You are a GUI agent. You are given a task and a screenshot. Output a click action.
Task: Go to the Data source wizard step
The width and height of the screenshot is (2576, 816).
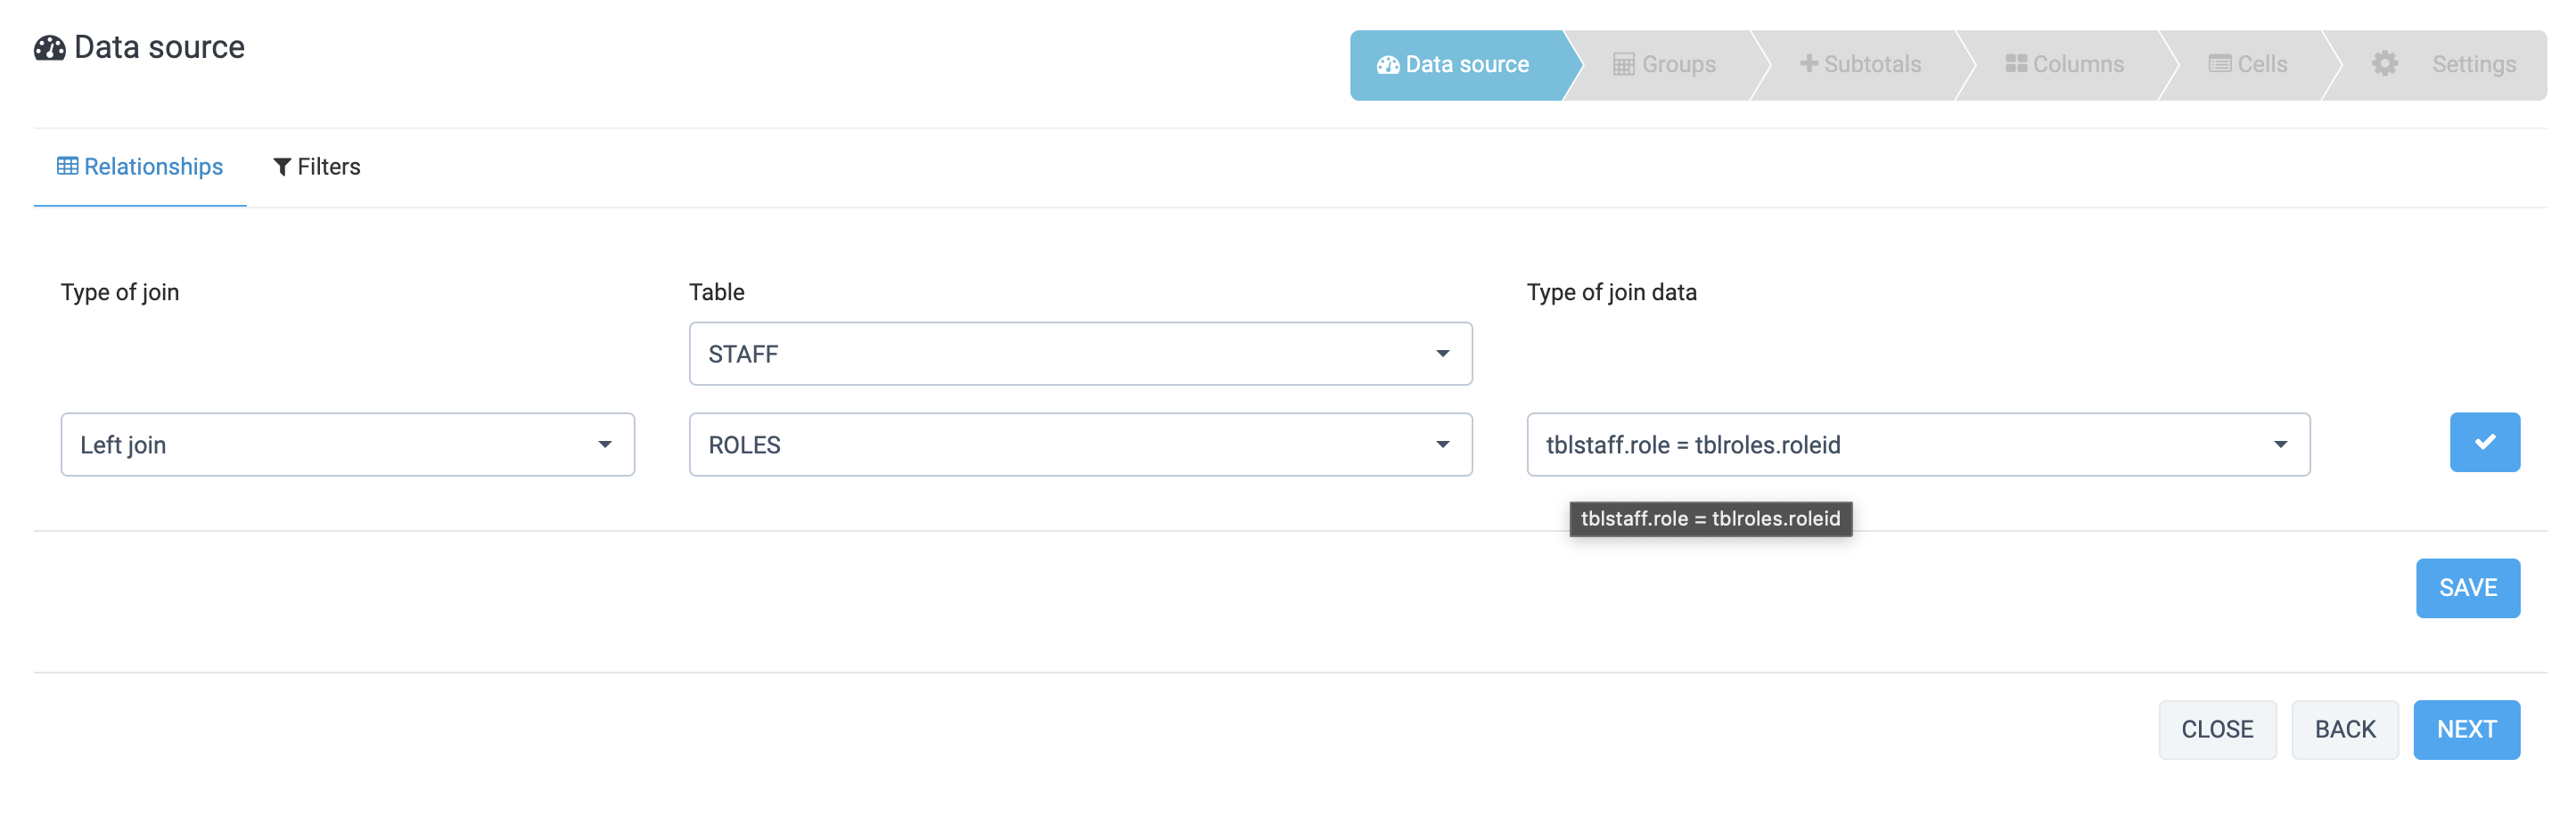1455,65
